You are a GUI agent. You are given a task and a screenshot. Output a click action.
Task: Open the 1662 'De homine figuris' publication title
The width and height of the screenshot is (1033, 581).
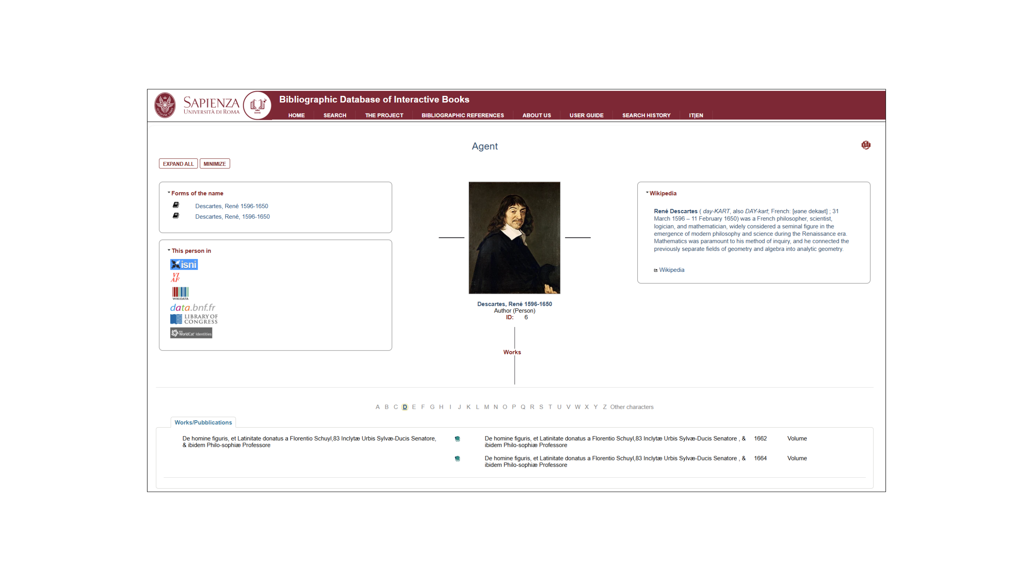[x=615, y=442]
